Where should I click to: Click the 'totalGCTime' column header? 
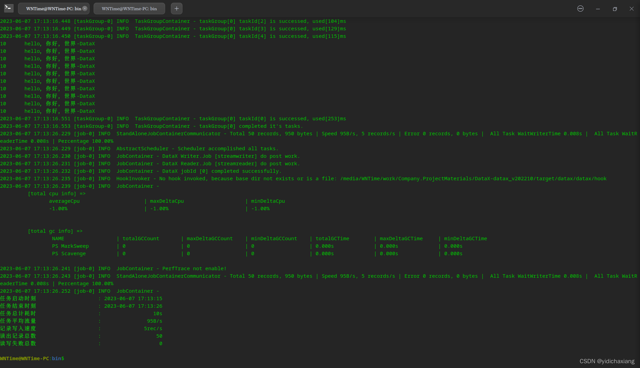[332, 239]
